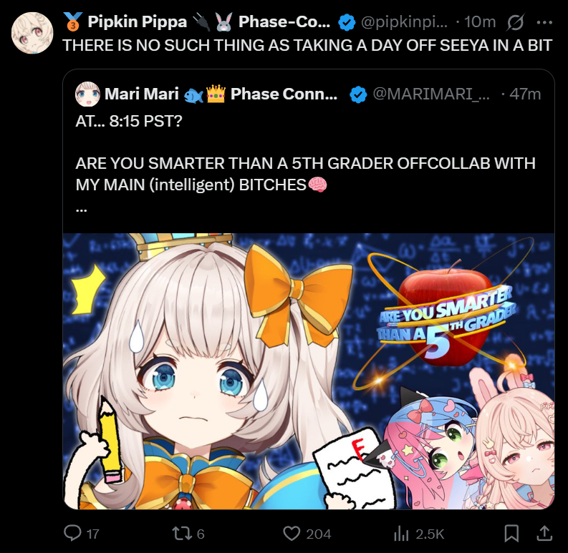
Task: Click the @MARIMARI_... handle
Action: pos(431,94)
